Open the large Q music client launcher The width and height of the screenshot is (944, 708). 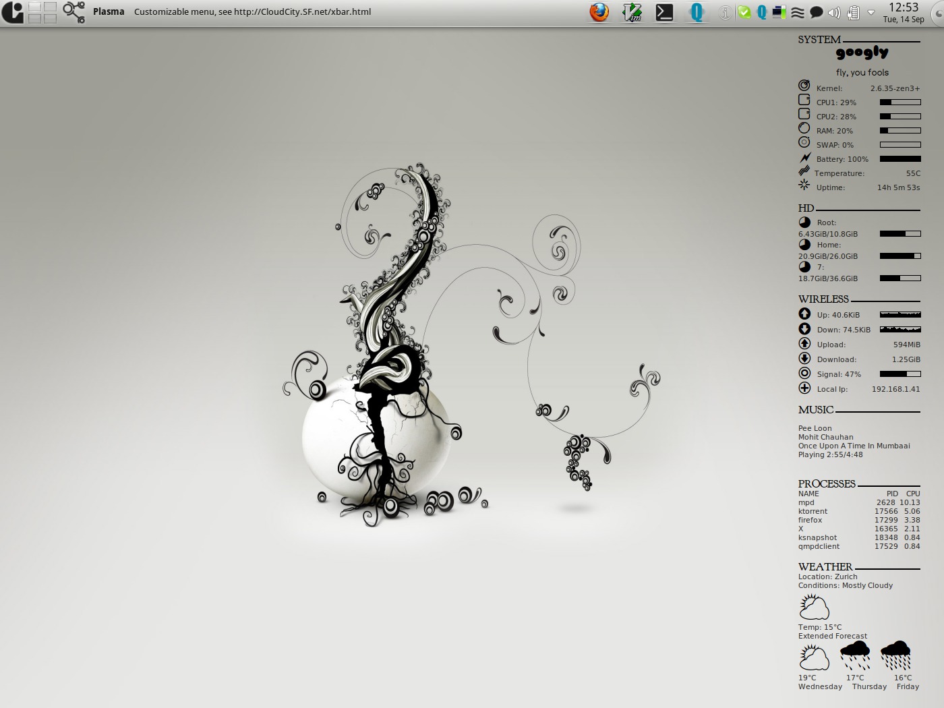pos(697,12)
